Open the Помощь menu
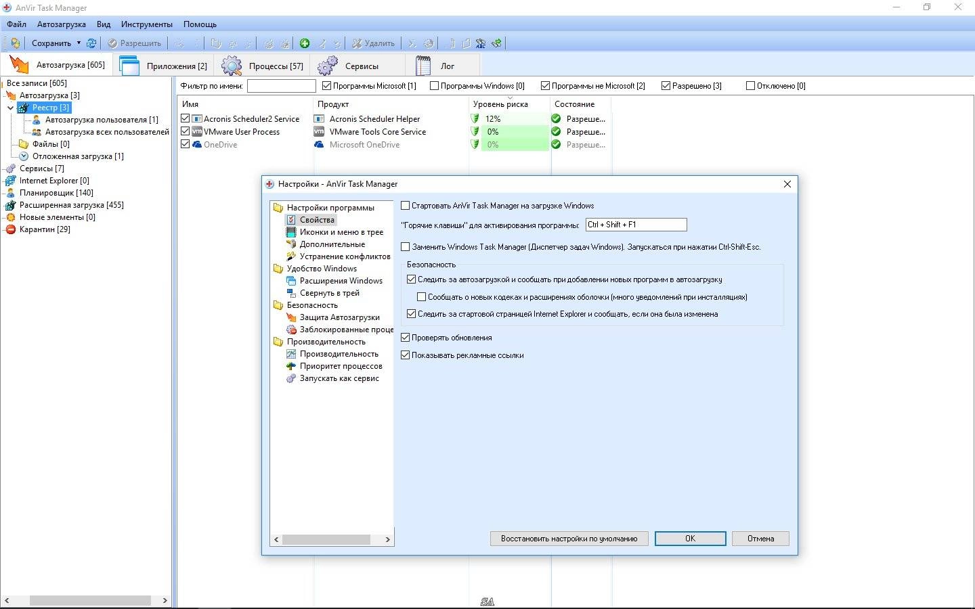 (200, 24)
